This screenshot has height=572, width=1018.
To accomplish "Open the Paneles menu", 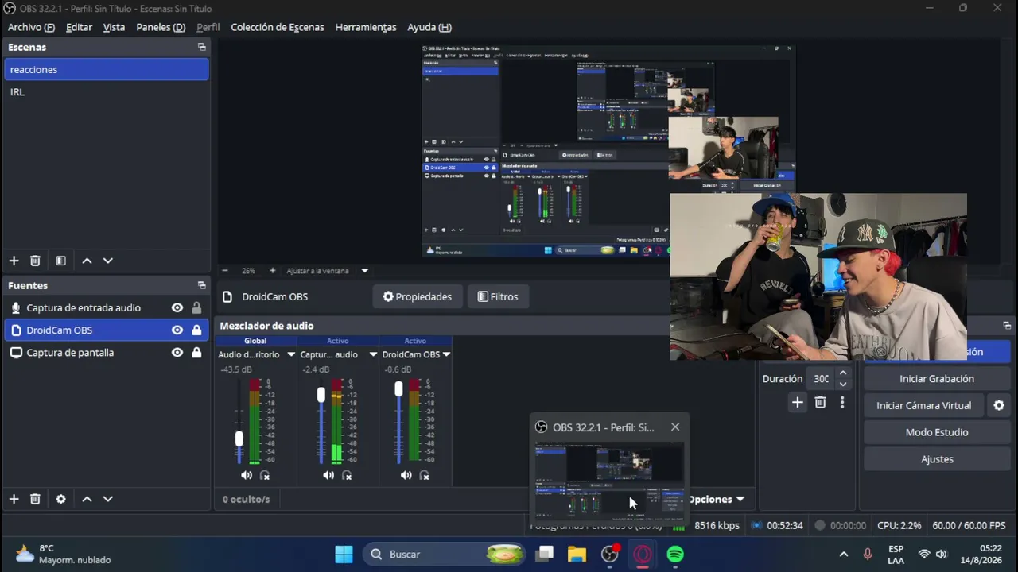I will (161, 27).
